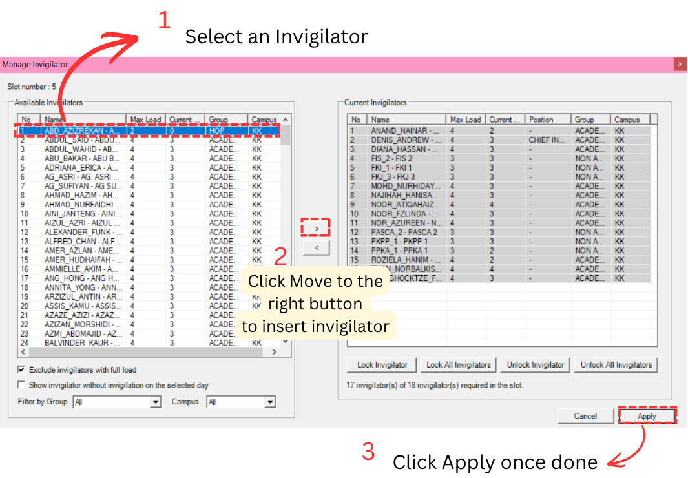Select PASCA_2 - PASCA 2 row
Image resolution: width=688 pixels, height=478 pixels.
(x=499, y=232)
